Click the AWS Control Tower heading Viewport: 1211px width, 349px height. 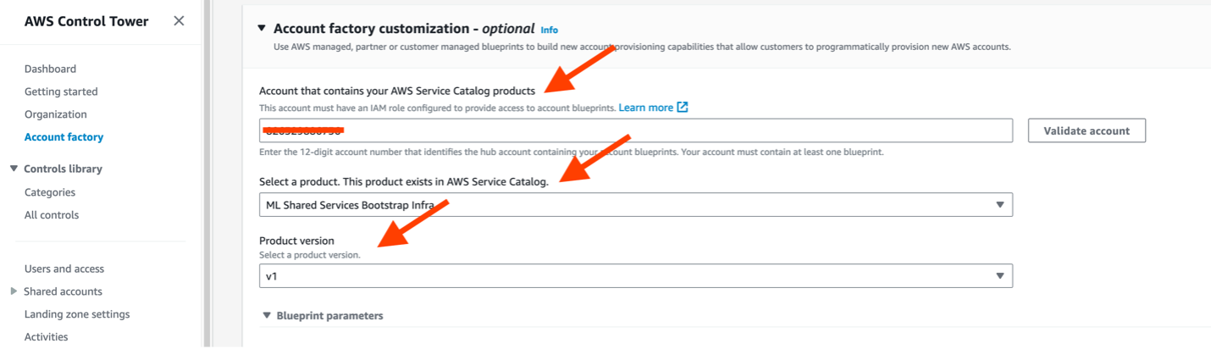pyautogui.click(x=86, y=21)
